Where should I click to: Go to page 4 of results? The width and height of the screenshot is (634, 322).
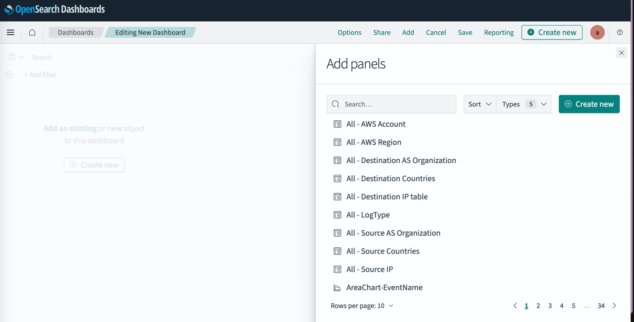point(561,306)
